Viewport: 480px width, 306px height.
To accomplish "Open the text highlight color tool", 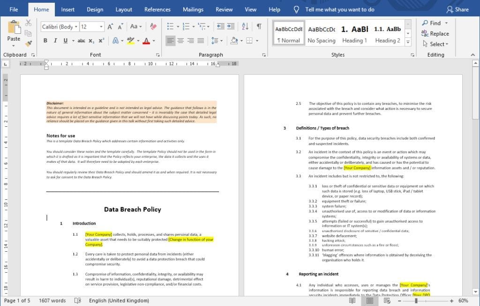I will pos(131,41).
